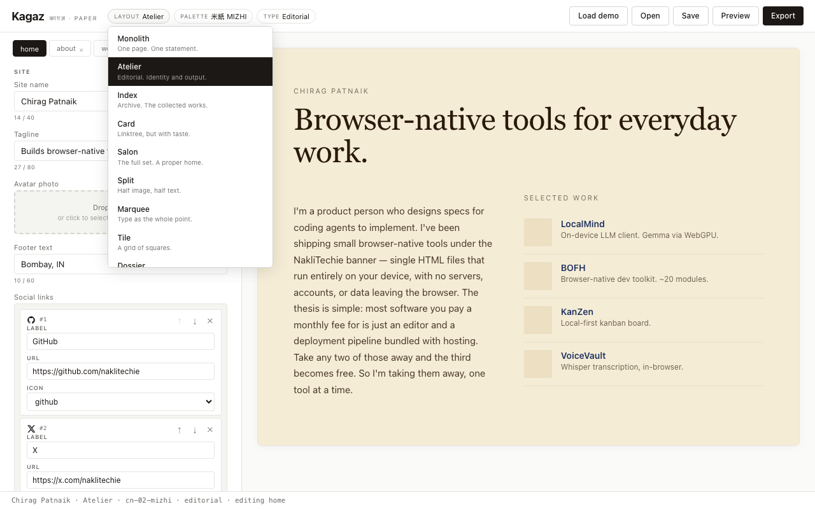Select the currently highlighted Atelier layout
This screenshot has height=509, width=815.
point(129,71)
